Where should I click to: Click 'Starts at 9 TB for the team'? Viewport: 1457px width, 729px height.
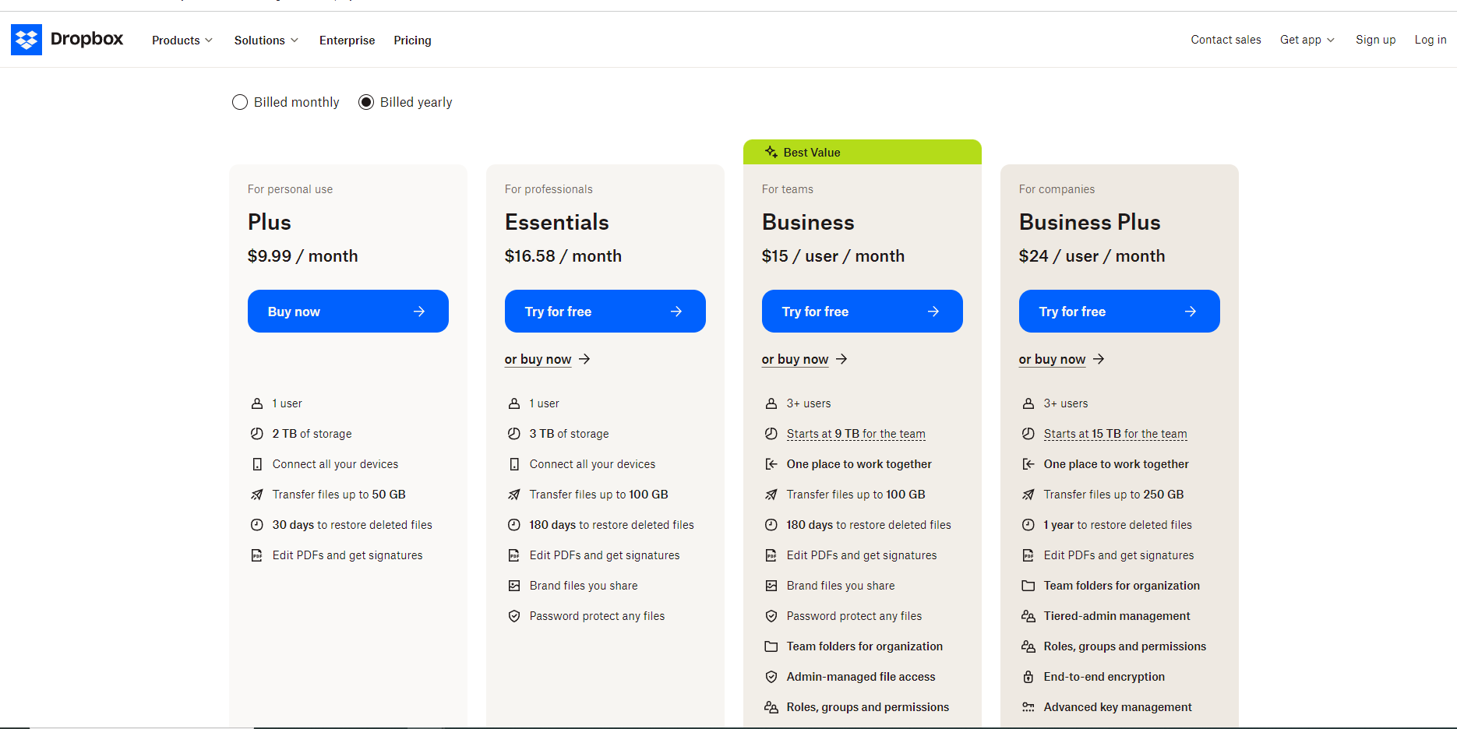[x=856, y=434]
